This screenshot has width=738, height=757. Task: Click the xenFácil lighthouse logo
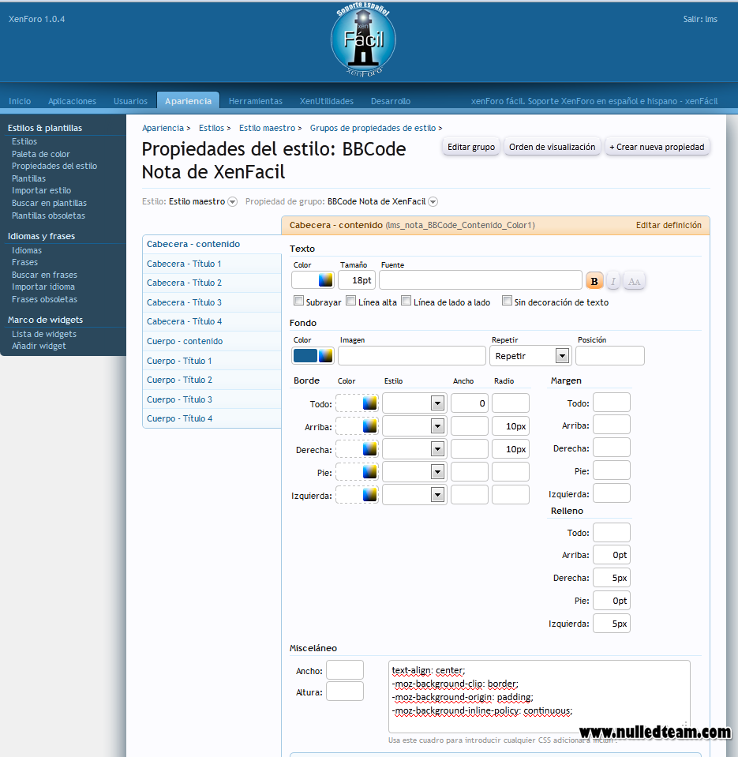[x=363, y=39]
